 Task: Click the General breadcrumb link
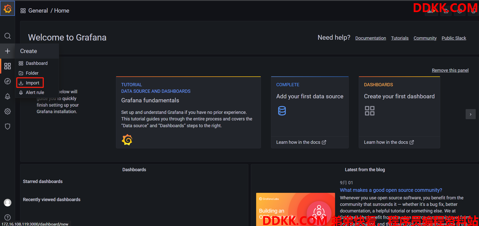tap(38, 11)
